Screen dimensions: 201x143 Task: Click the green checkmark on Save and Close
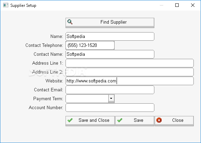pyautogui.click(x=70, y=120)
